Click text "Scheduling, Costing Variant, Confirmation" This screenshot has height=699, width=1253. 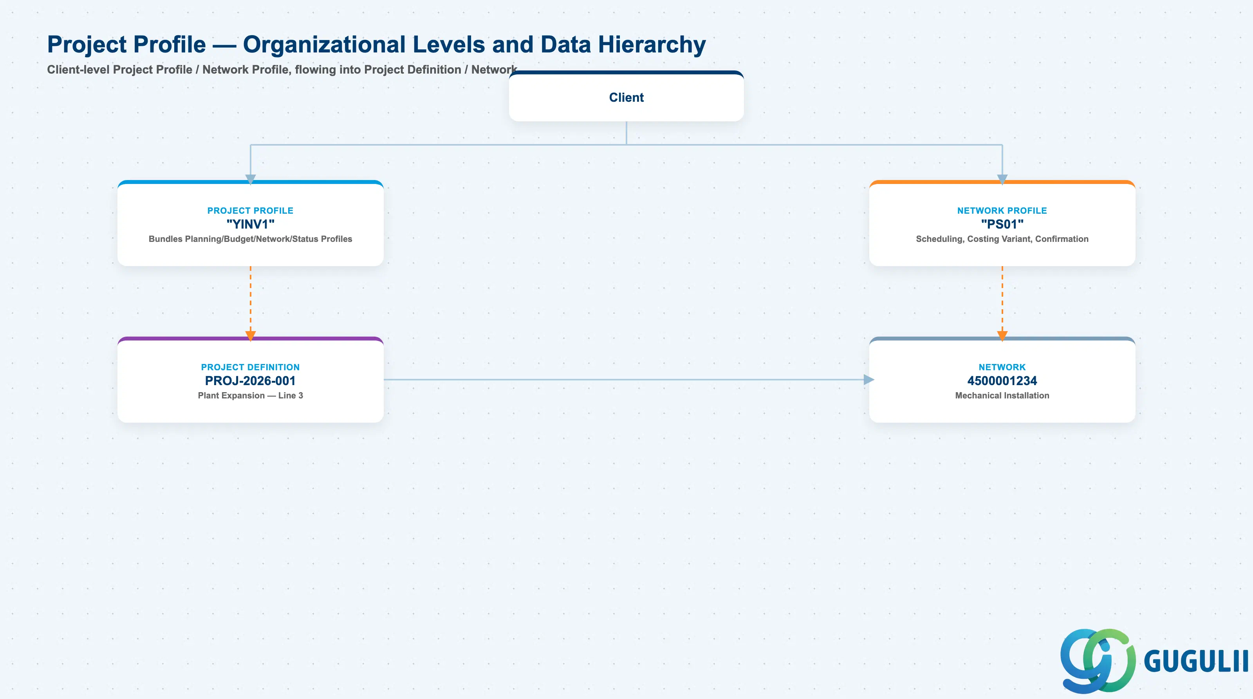tap(1002, 239)
